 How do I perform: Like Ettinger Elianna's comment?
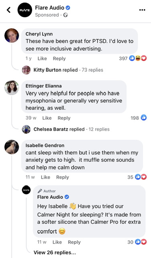(47, 118)
